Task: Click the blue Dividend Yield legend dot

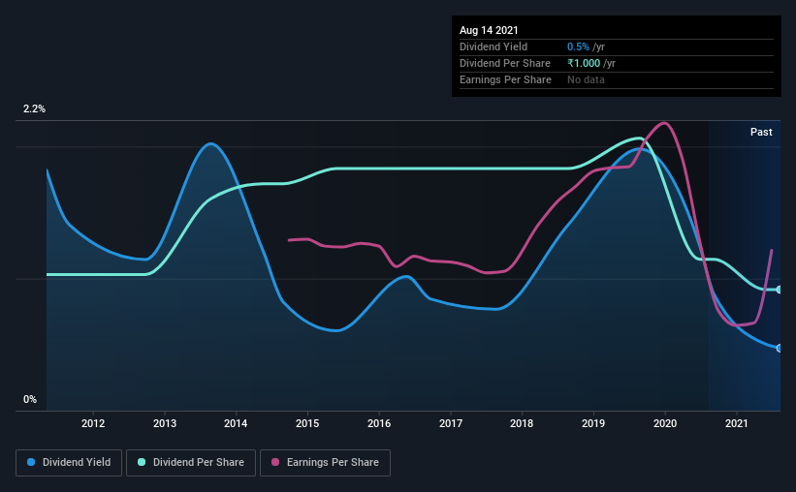Action: point(31,462)
